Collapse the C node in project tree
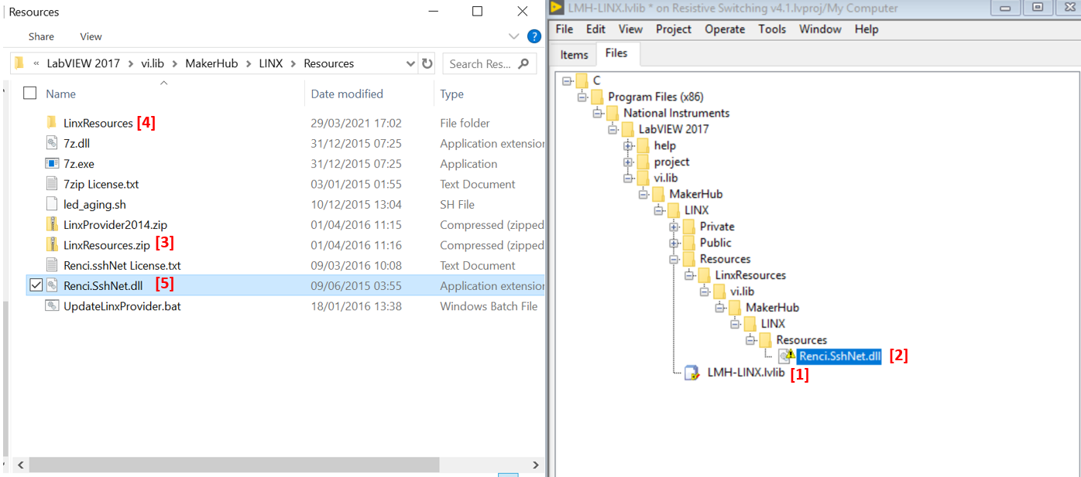The width and height of the screenshot is (1081, 477). click(x=568, y=80)
